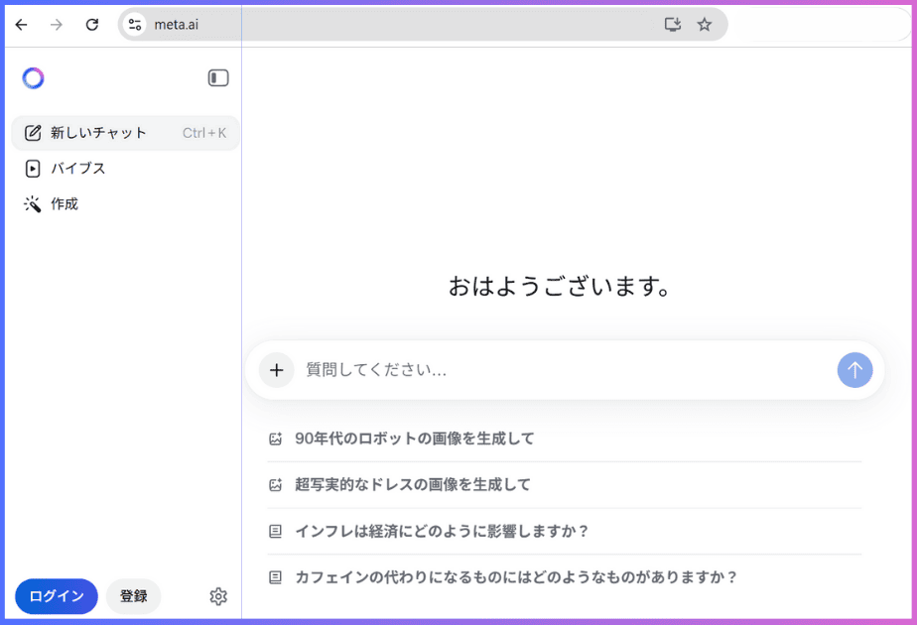Click the Meta AI logo icon

pos(33,77)
